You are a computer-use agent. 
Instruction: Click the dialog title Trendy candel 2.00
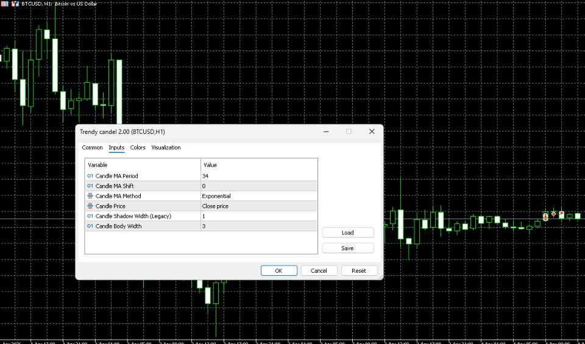tap(122, 132)
